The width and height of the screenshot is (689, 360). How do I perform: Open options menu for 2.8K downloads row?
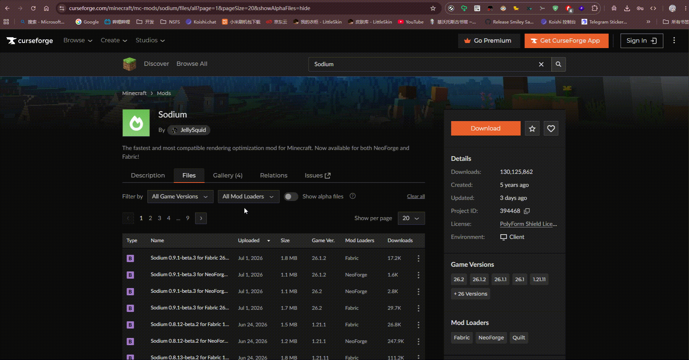tap(418, 291)
